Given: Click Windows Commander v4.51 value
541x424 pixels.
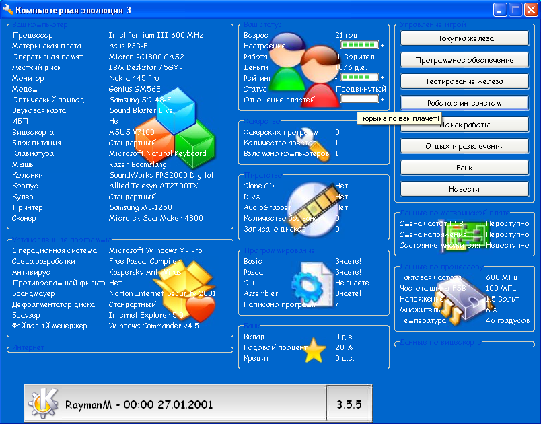Looking at the screenshot, I should pyautogui.click(x=155, y=326).
